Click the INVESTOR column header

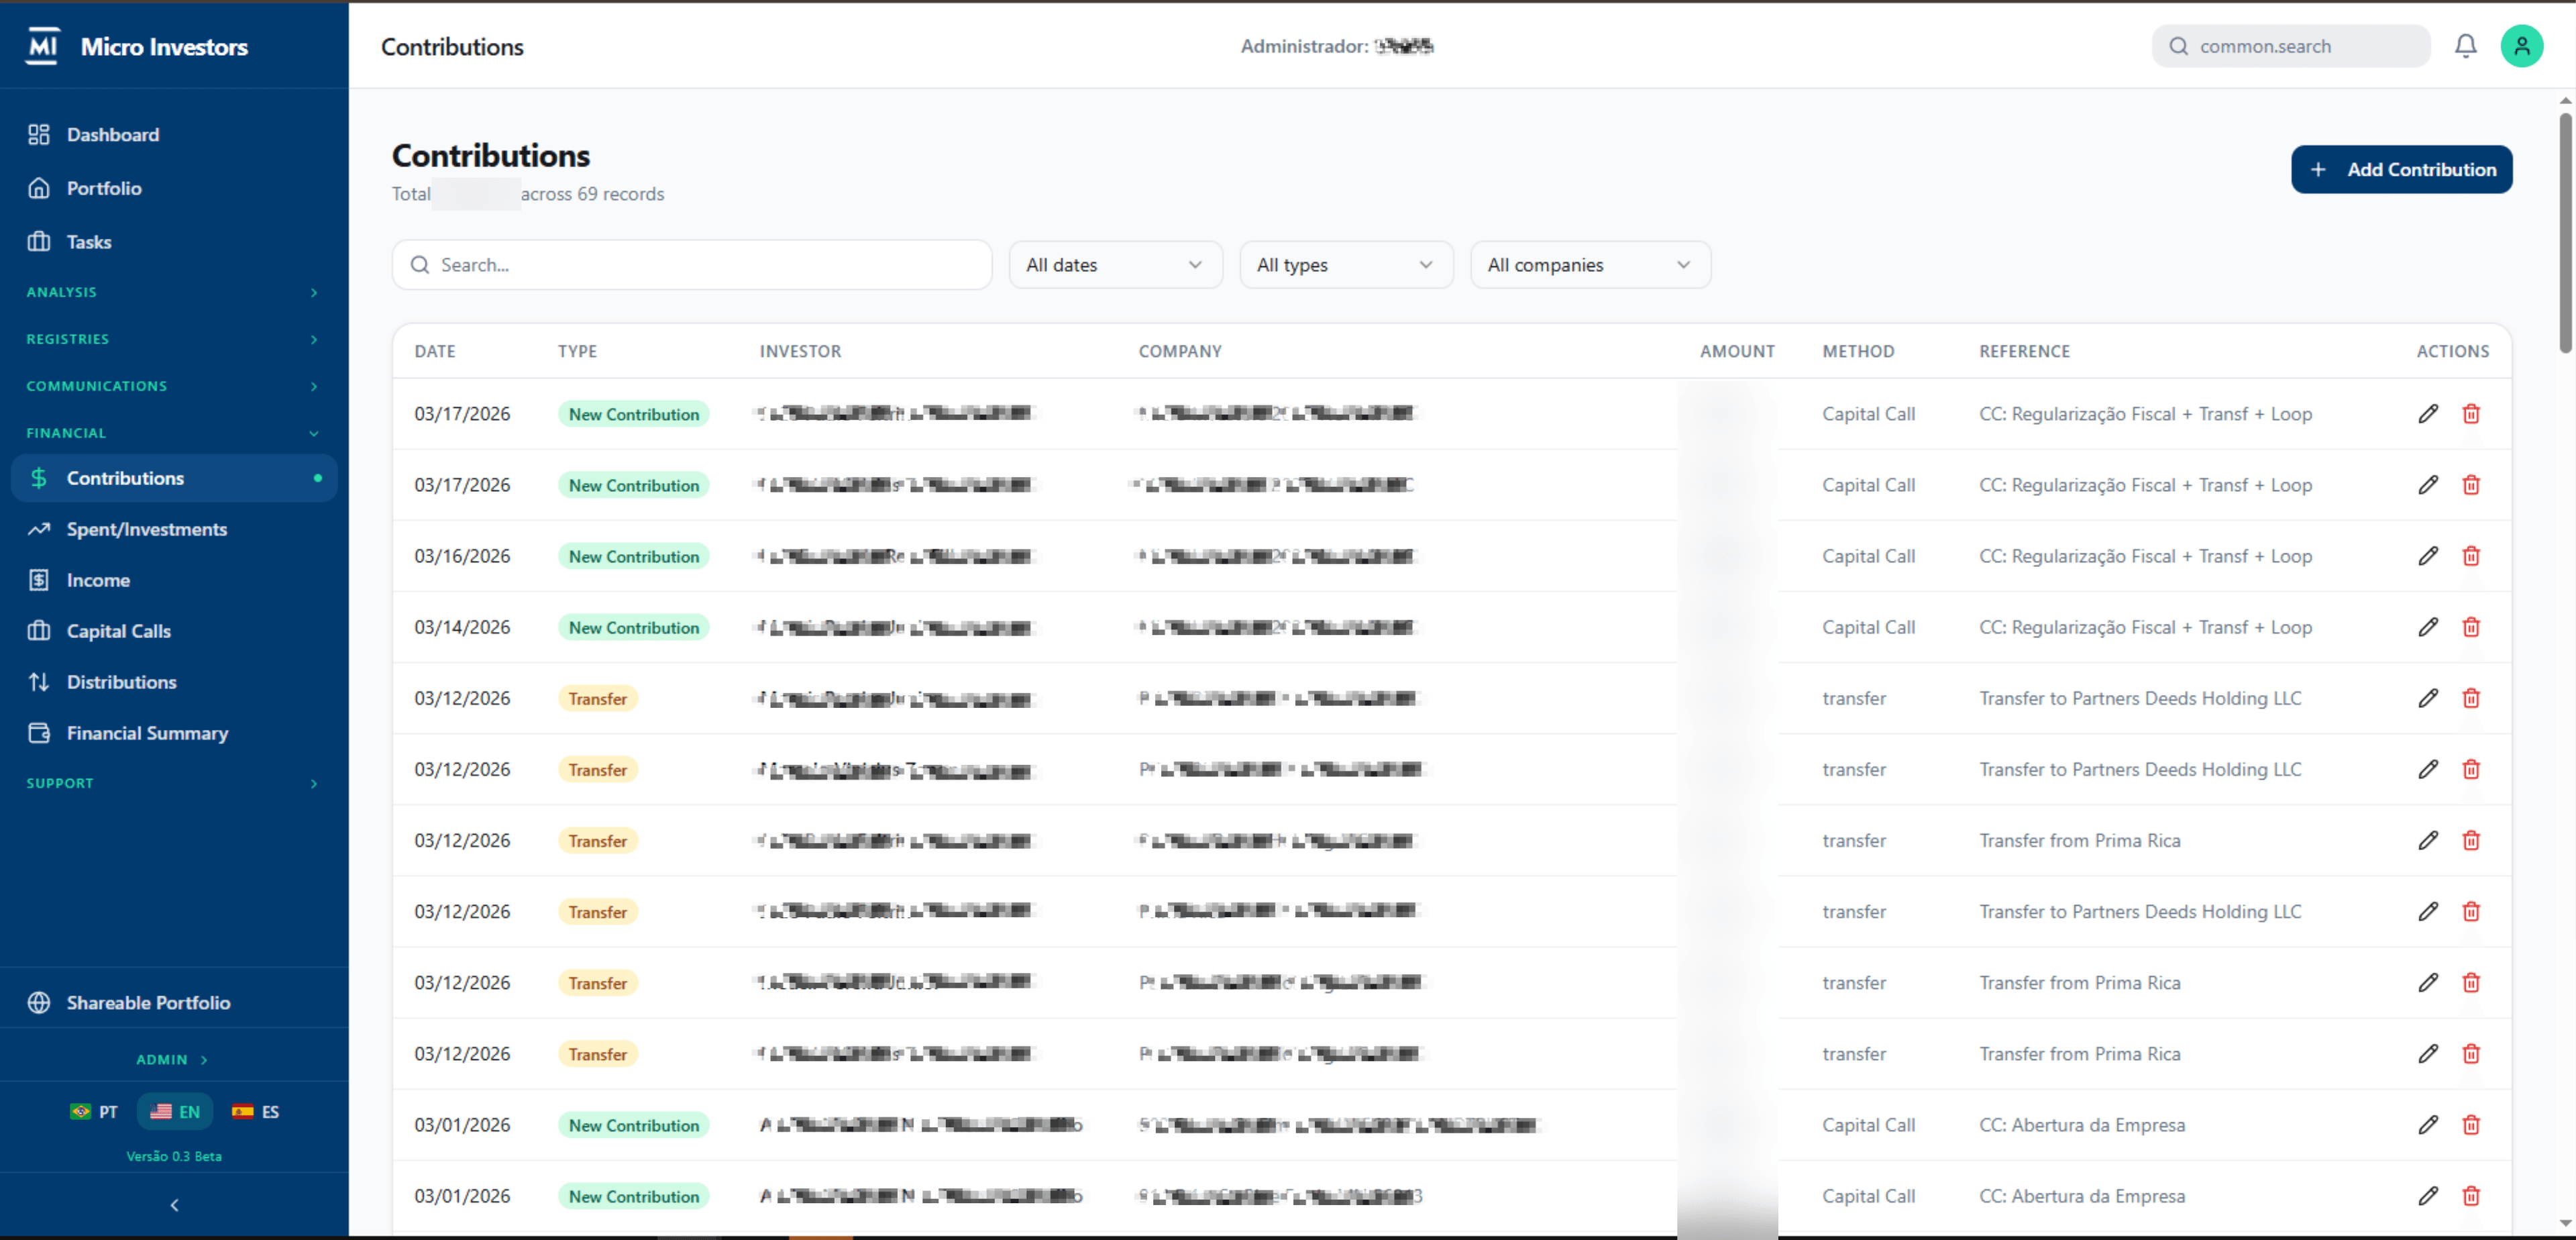[x=800, y=351]
